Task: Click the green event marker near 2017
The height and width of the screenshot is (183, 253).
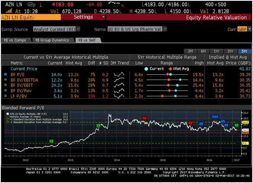Action: (236, 125)
